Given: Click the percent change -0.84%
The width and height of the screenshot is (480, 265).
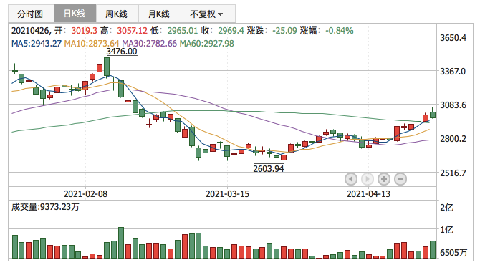Looking at the screenshot, I should point(339,31).
